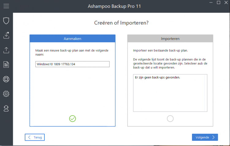The image size is (230, 146).
Task: Select the Aanmaken green checkmark option
Action: pos(72,119)
